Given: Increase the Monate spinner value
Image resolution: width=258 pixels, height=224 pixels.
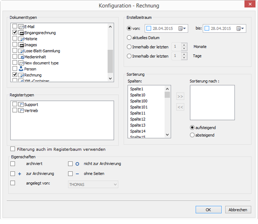Looking at the screenshot, I should tap(184, 45).
